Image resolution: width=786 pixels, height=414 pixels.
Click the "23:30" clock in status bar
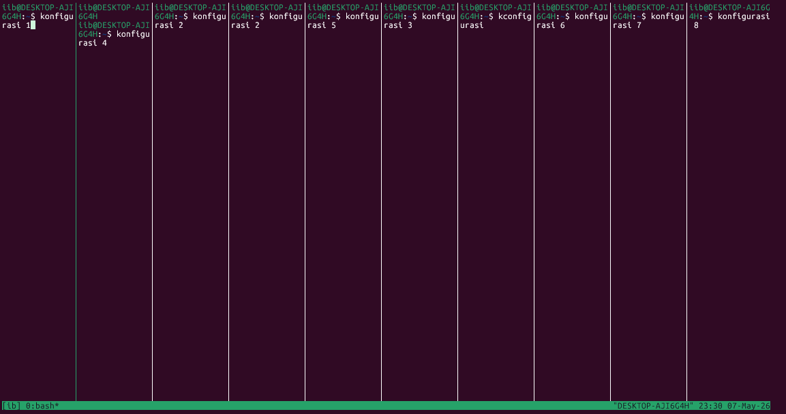(710, 406)
